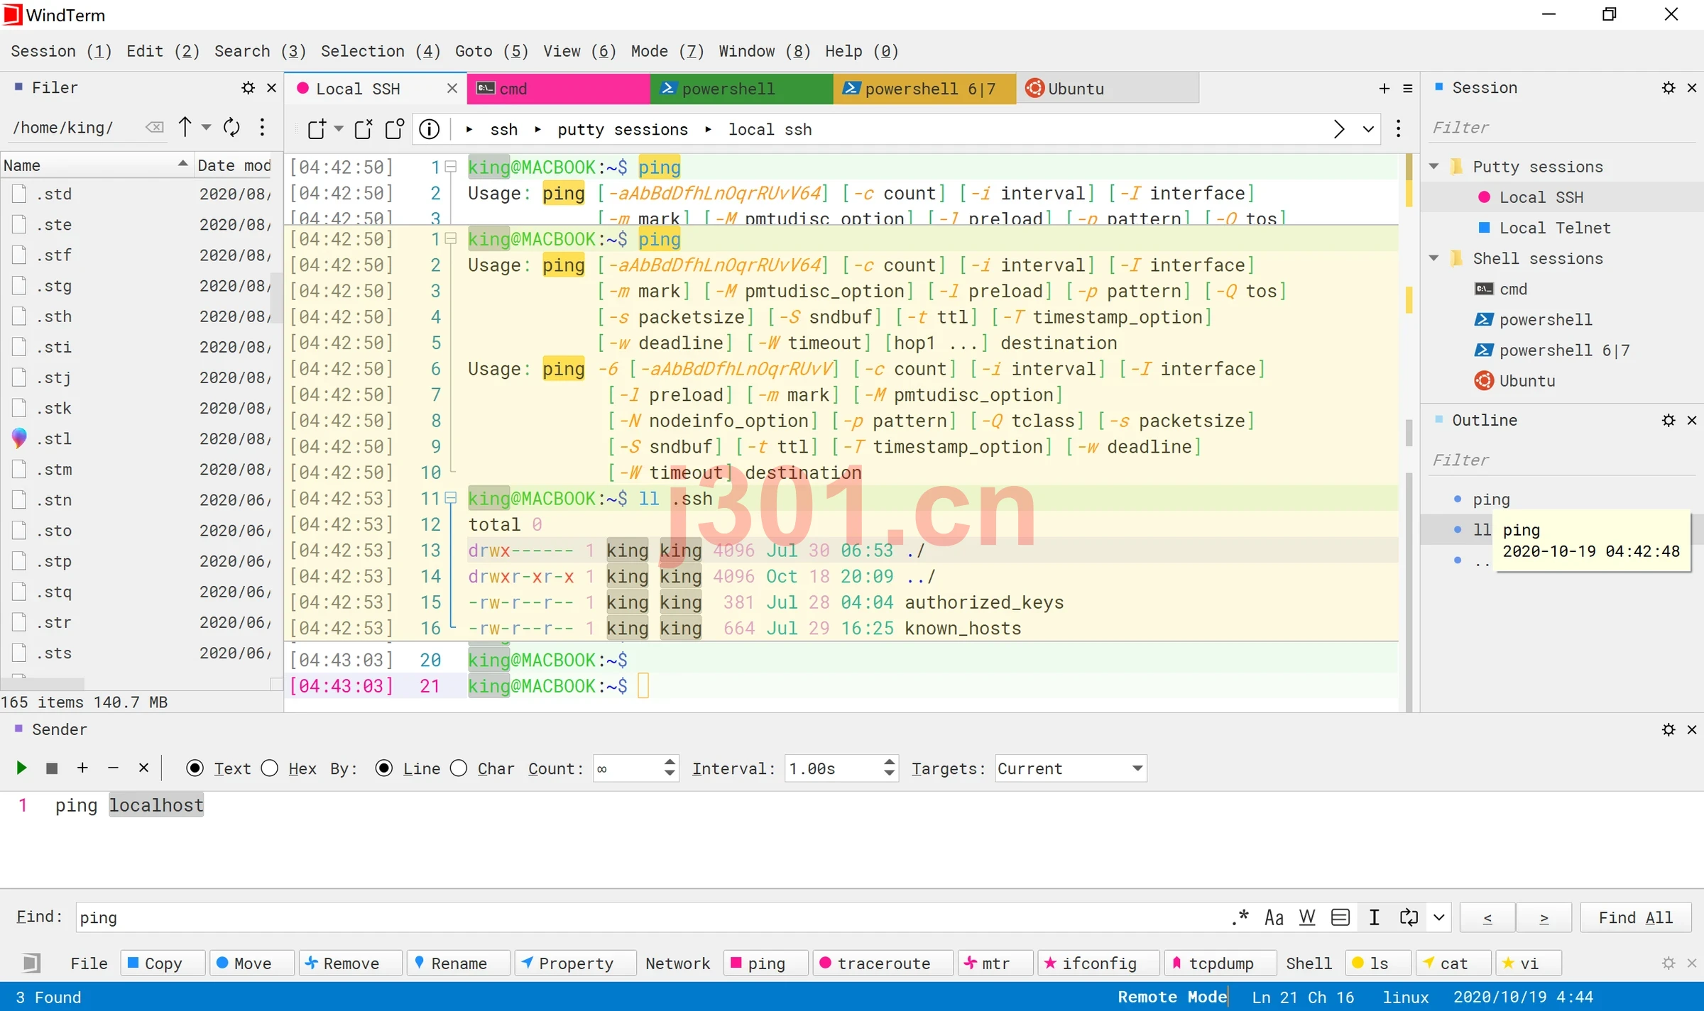Collapse the Putty sessions tree

(1434, 166)
